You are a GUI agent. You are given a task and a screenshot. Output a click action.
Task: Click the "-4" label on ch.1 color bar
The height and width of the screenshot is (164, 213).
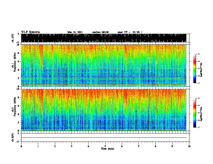pyautogui.click(x=198, y=61)
